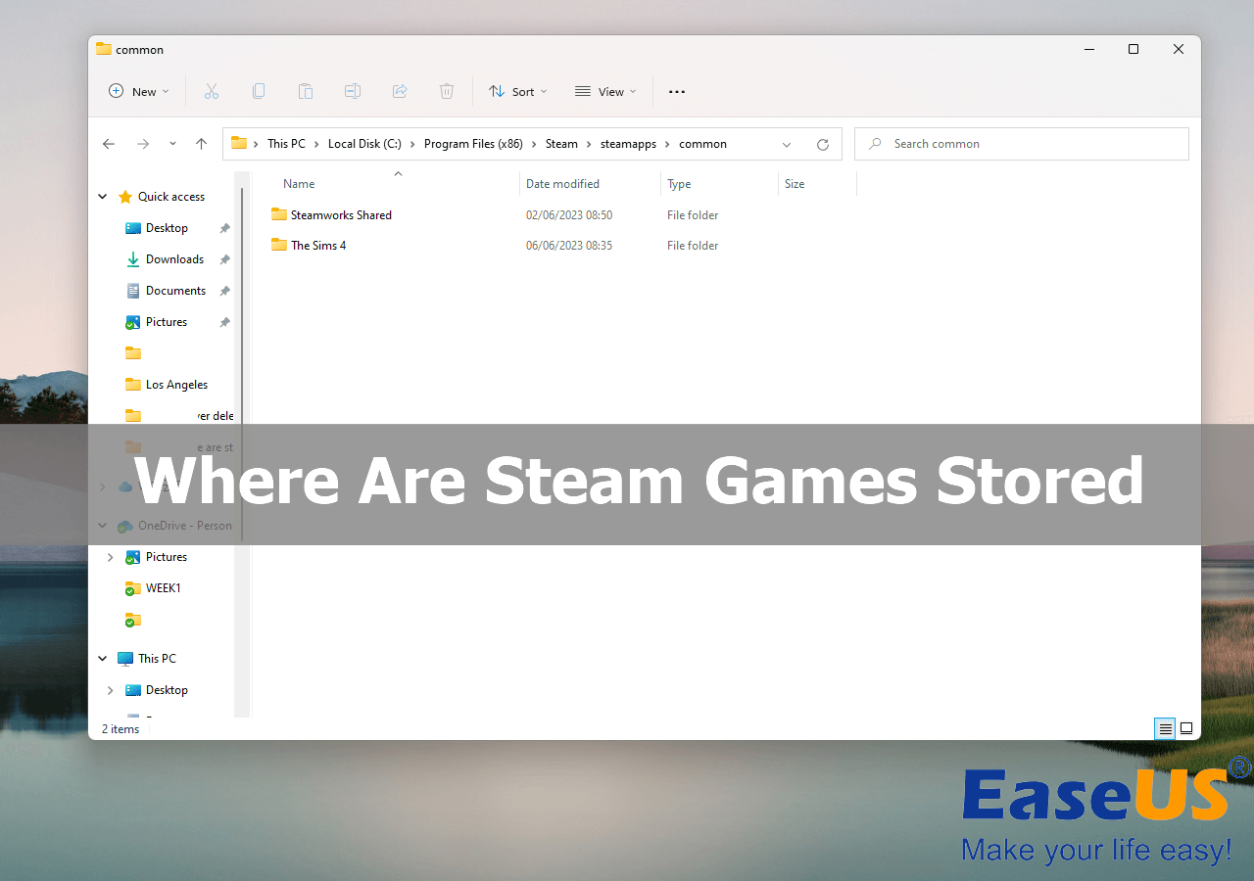This screenshot has width=1254, height=881.
Task: Refresh the current folder view
Action: (823, 144)
